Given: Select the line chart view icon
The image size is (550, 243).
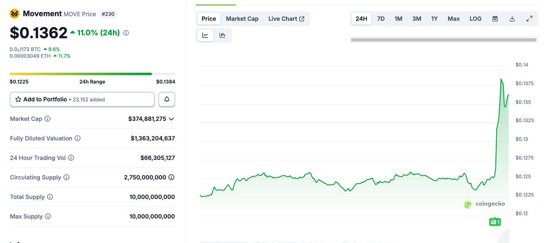Looking at the screenshot, I should (x=205, y=35).
